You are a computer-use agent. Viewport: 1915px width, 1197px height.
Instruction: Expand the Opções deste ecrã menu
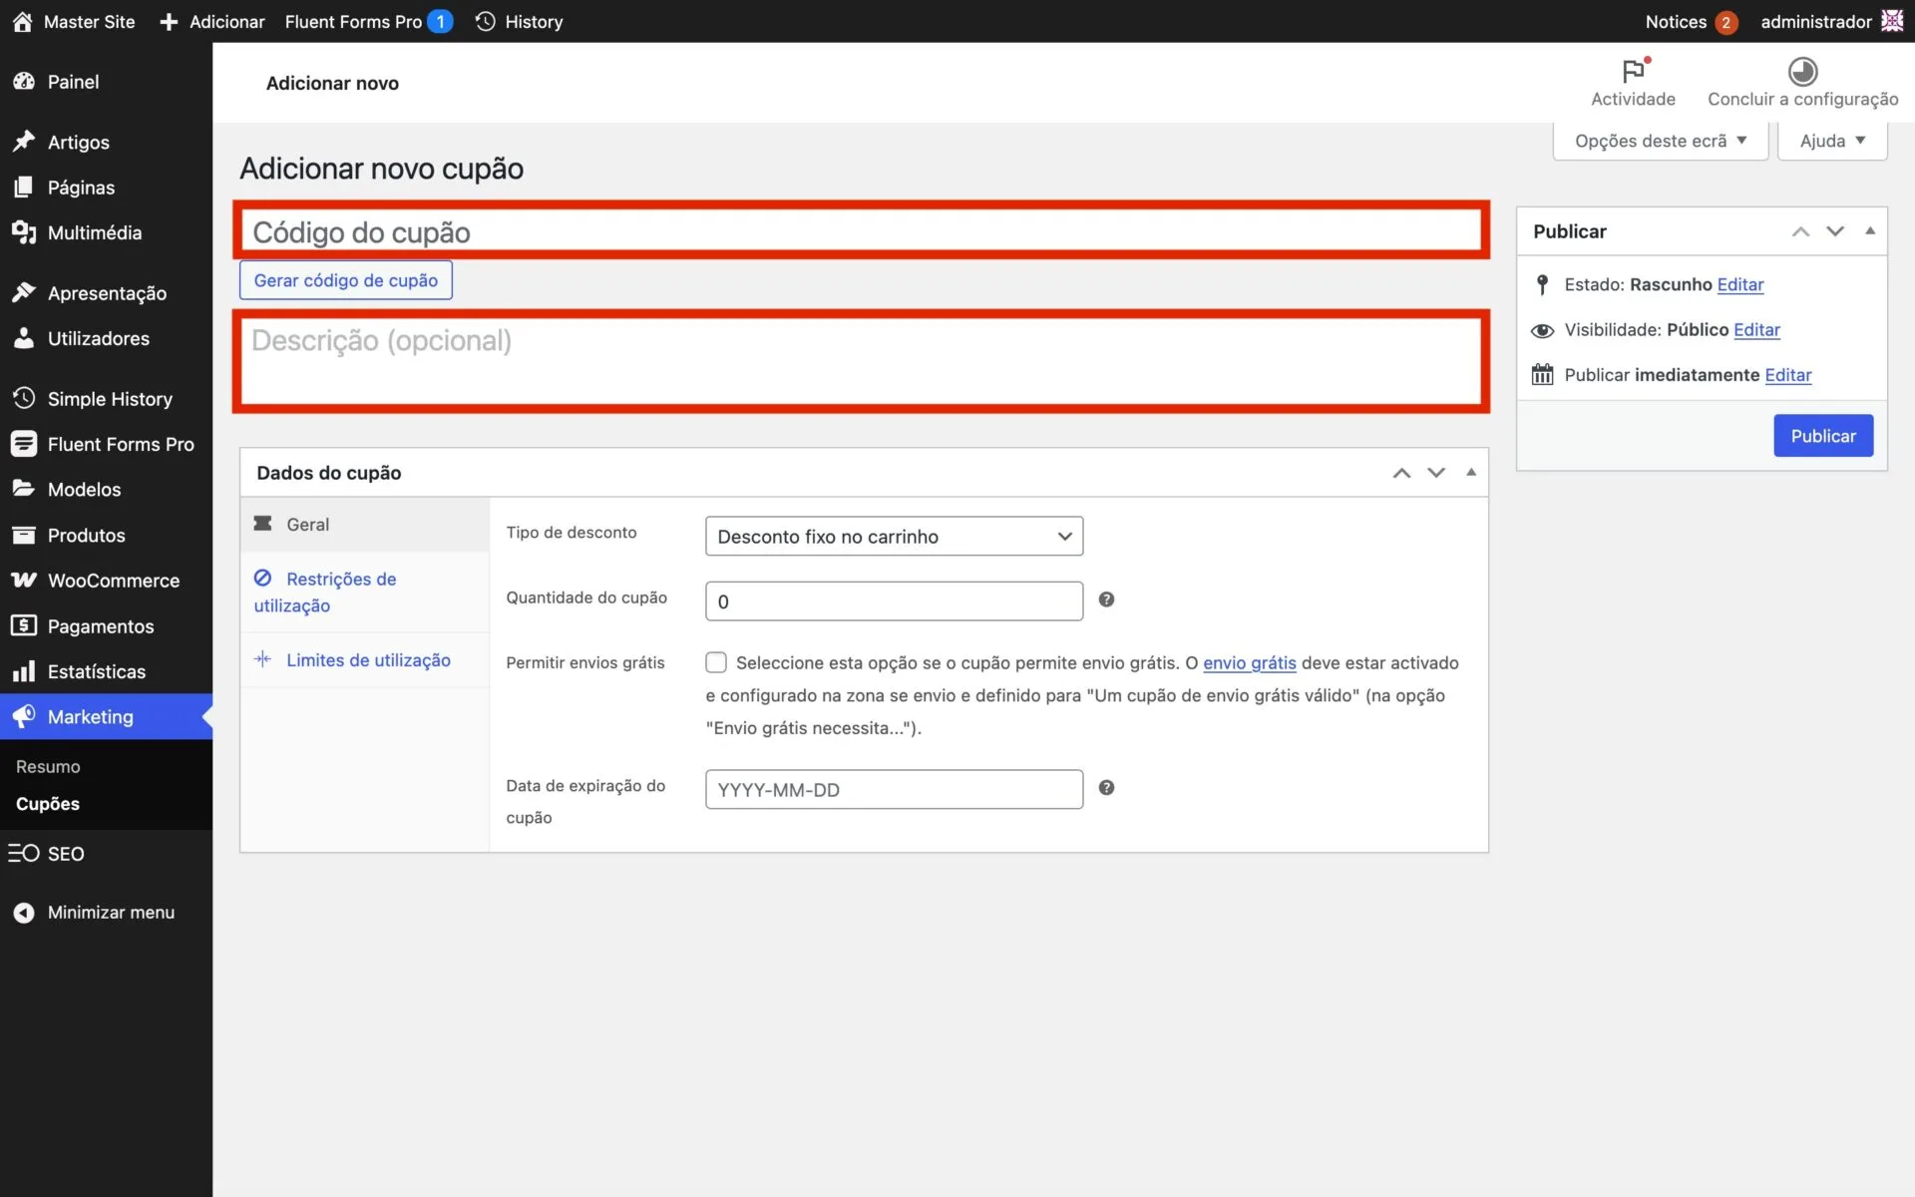click(x=1660, y=141)
